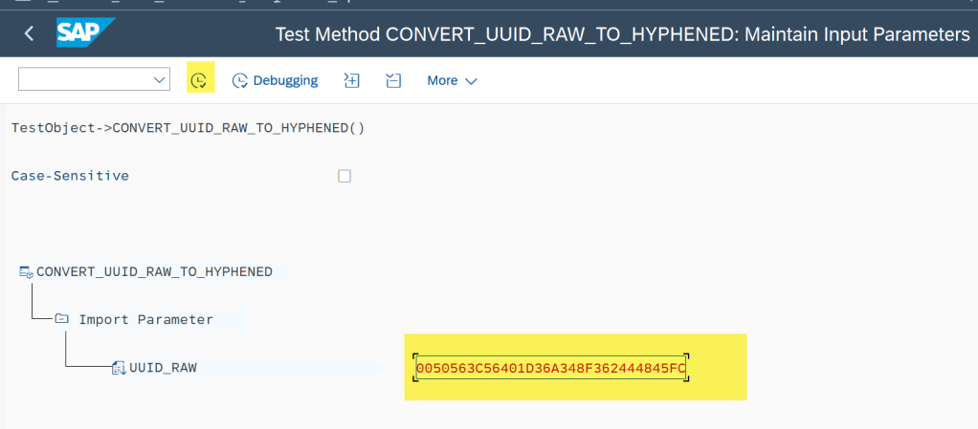
Task: Click the Import Parameter folder icon
Action: pos(61,319)
